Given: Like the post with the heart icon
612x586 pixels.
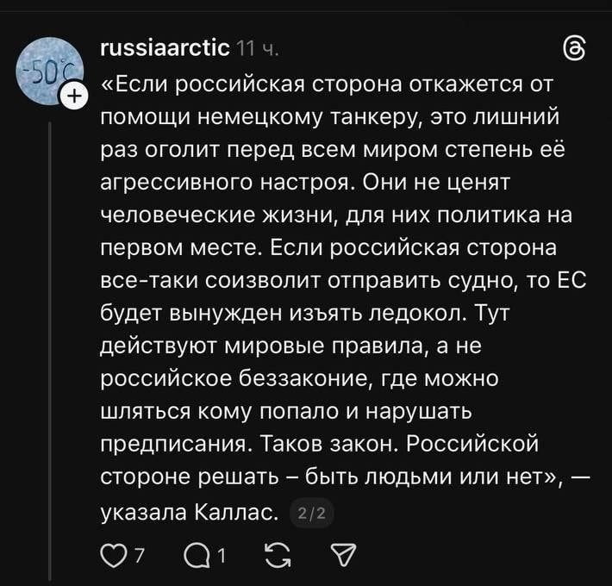Looking at the screenshot, I should click(x=111, y=552).
